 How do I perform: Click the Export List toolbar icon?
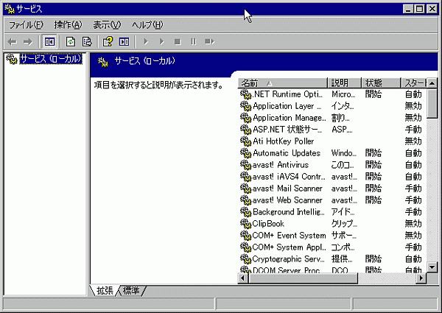click(87, 42)
